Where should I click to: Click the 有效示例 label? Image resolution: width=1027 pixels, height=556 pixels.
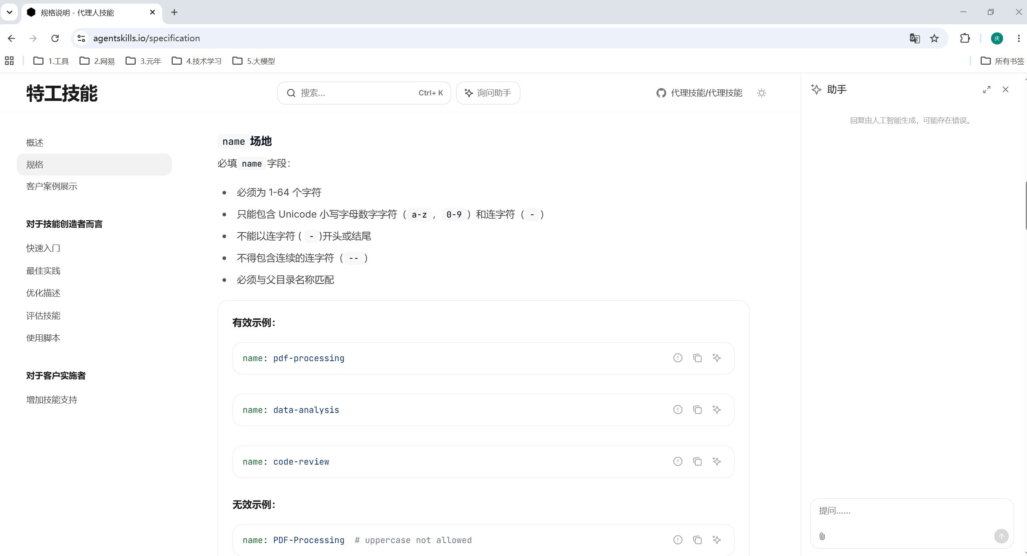[x=254, y=323]
